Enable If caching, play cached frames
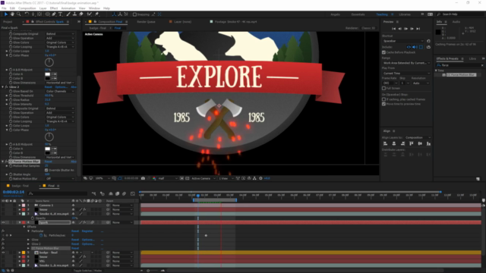The width and height of the screenshot is (486, 273). click(383, 99)
